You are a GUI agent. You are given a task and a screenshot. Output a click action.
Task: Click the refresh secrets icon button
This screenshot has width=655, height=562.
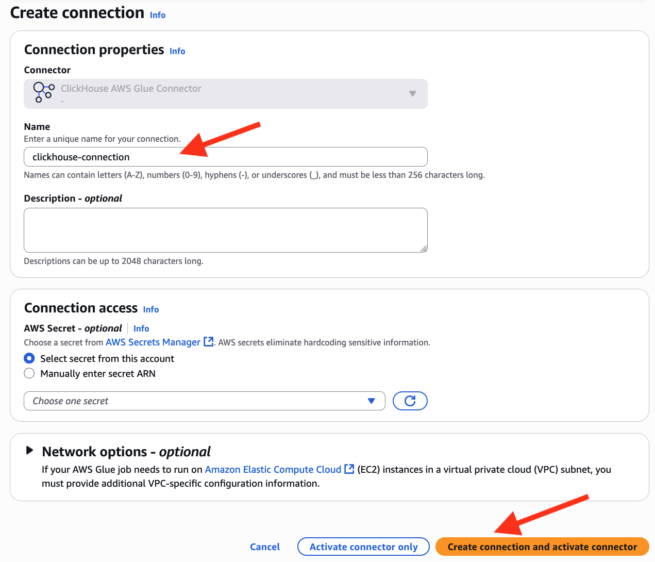pos(410,401)
